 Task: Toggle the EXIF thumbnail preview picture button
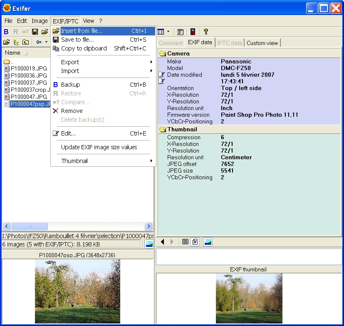(208, 242)
